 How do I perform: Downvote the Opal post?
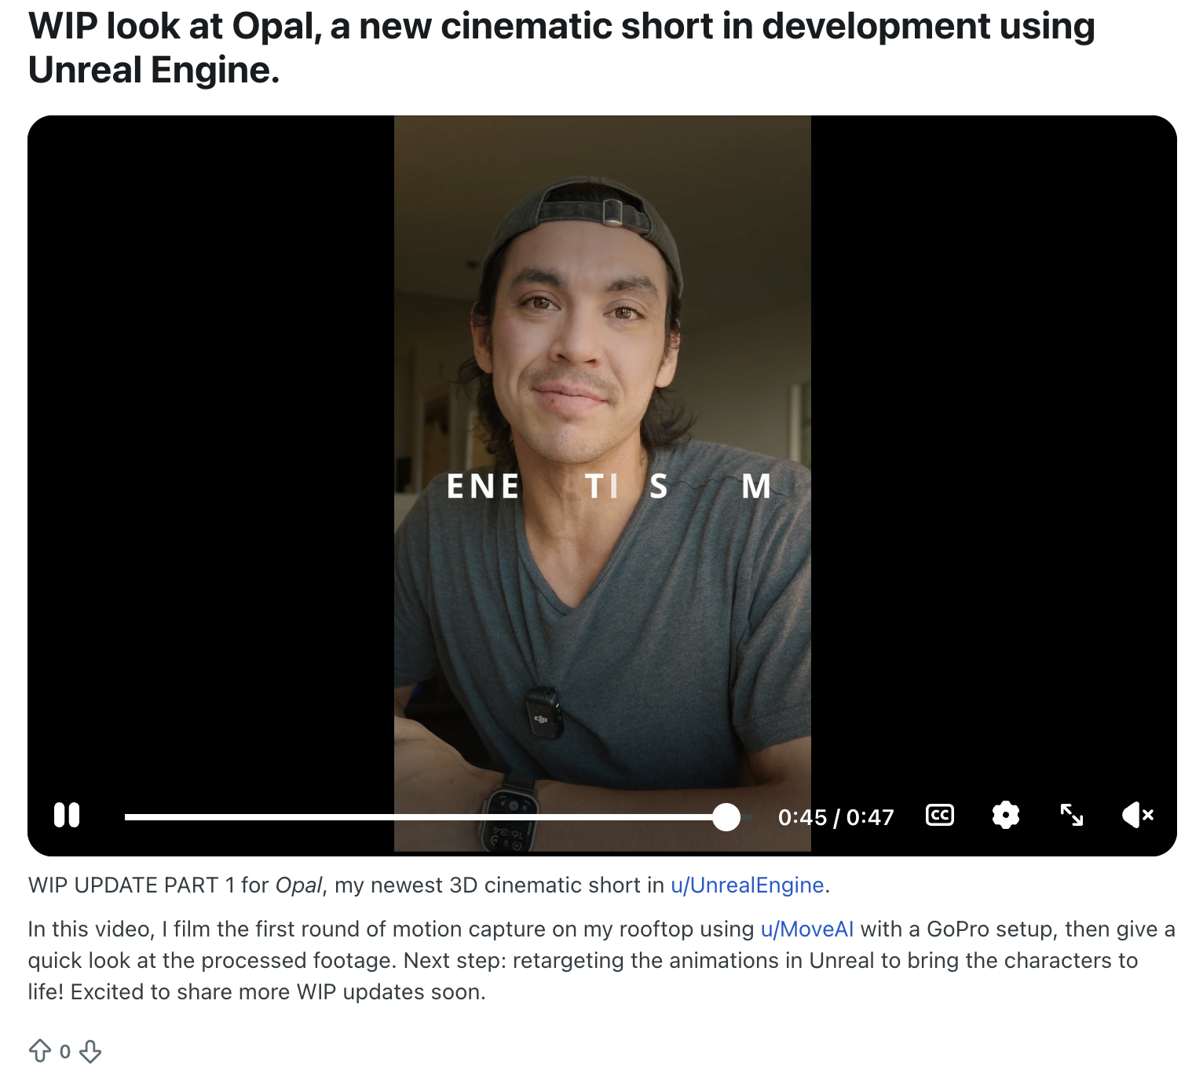click(91, 1051)
